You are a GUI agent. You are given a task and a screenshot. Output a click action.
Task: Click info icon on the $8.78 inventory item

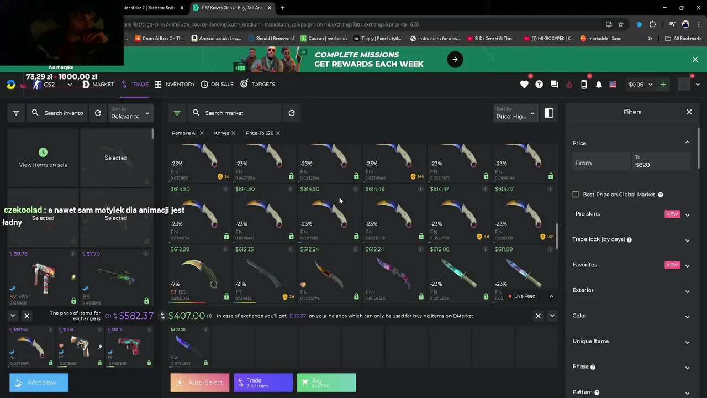(x=73, y=254)
